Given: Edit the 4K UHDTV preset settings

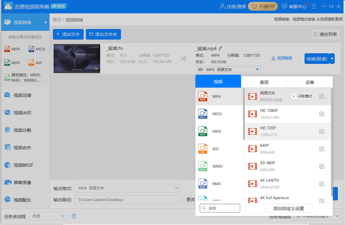Looking at the screenshot, I should click(x=322, y=184).
